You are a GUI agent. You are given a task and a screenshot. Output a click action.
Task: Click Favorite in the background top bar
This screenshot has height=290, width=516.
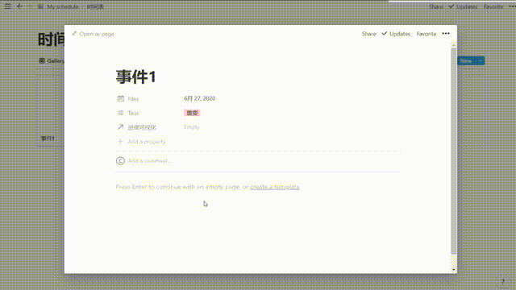493,6
